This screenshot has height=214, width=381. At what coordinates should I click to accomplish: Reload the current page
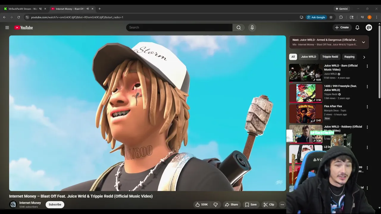tap(18, 17)
